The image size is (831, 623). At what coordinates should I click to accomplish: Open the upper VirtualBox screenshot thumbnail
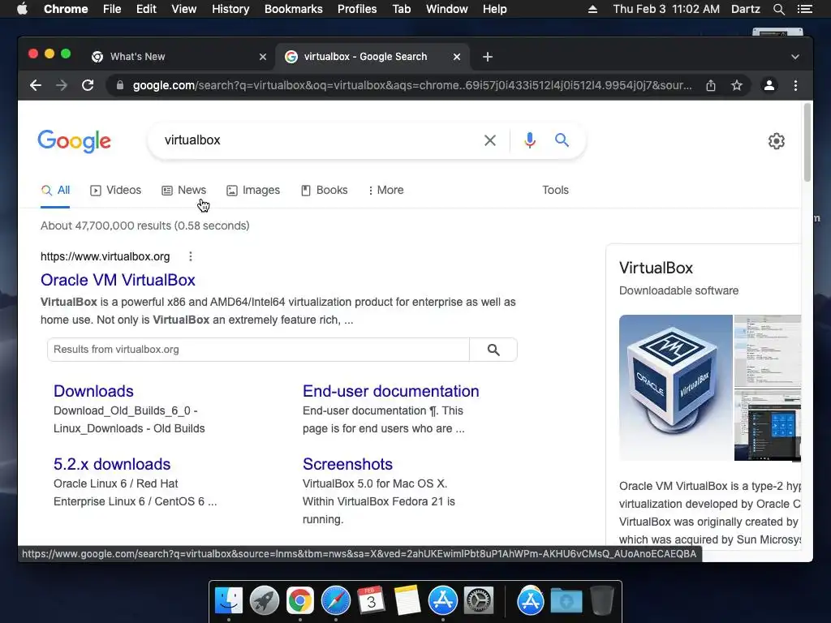pos(768,351)
